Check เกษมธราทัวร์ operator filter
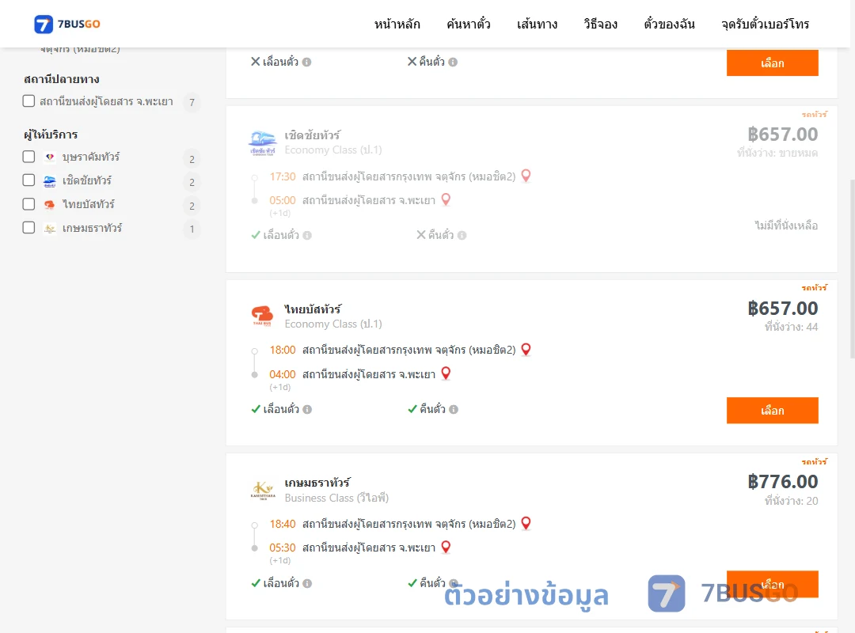The image size is (855, 633). pos(29,227)
